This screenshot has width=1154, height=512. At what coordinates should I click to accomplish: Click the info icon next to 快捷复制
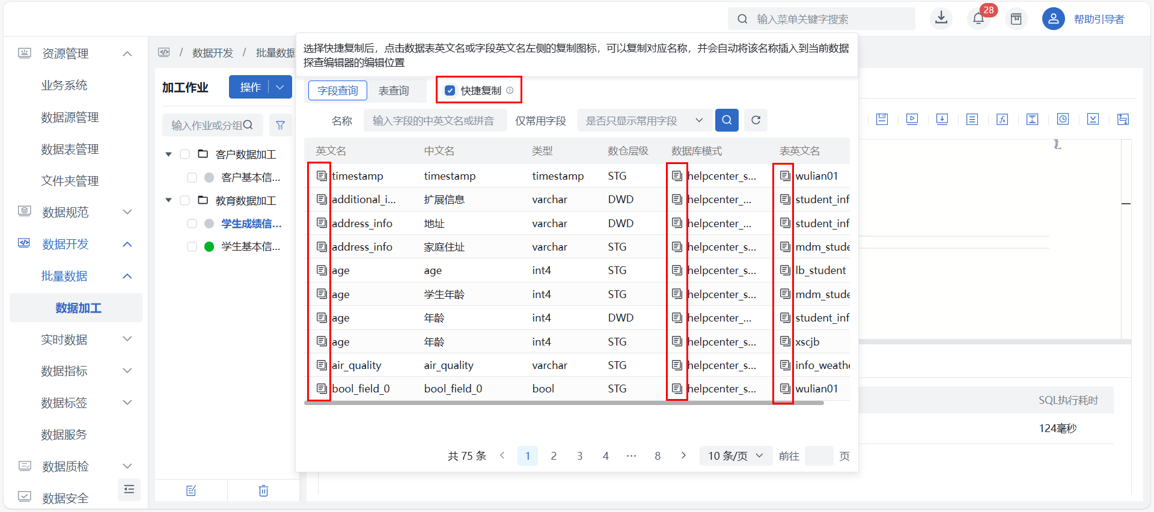[x=510, y=90]
